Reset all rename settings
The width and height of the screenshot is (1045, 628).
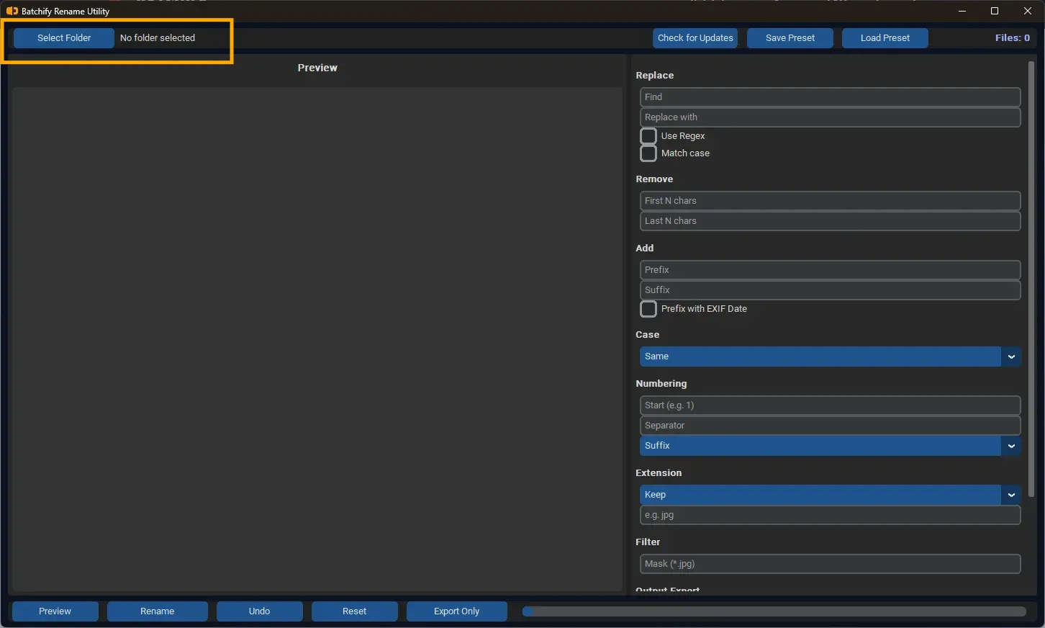tap(354, 611)
